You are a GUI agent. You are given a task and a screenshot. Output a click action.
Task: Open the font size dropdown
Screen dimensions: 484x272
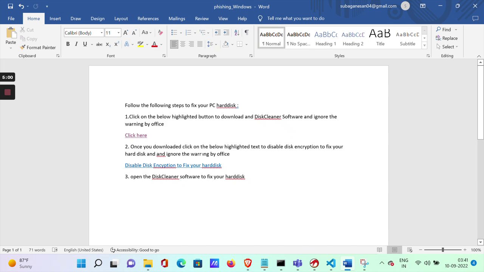click(118, 33)
